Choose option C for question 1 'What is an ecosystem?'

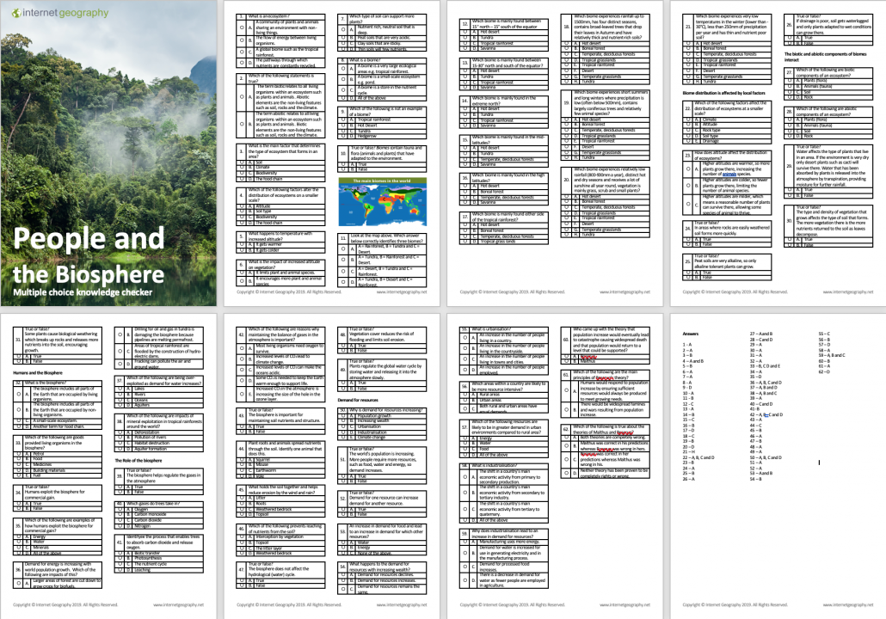(x=241, y=52)
